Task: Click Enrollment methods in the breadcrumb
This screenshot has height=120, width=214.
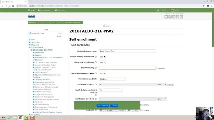Action: tap(73, 23)
